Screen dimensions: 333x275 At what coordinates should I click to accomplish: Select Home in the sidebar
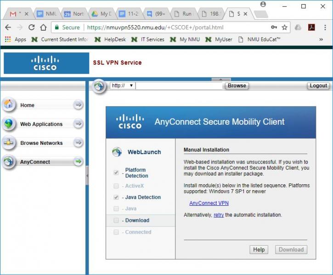click(x=27, y=105)
